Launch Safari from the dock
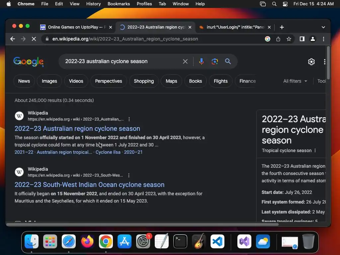Screen dimensions: 340x255 tap(69, 241)
